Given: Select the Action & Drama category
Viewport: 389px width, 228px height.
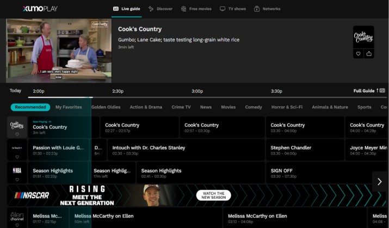Looking at the screenshot, I should point(146,107).
